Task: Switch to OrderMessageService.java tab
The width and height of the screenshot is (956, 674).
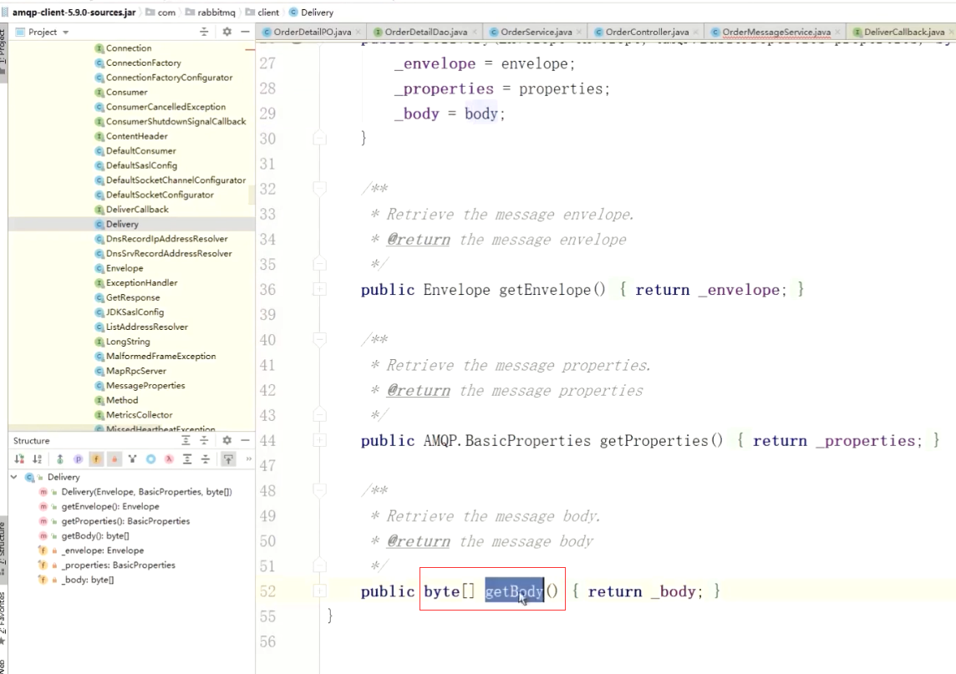Action: tap(776, 32)
